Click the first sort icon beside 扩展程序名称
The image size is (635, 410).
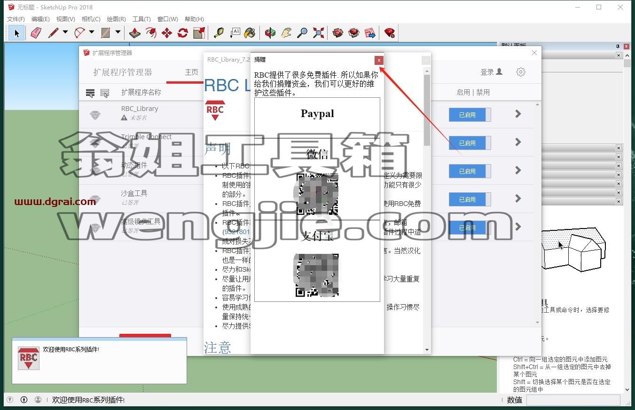point(90,93)
